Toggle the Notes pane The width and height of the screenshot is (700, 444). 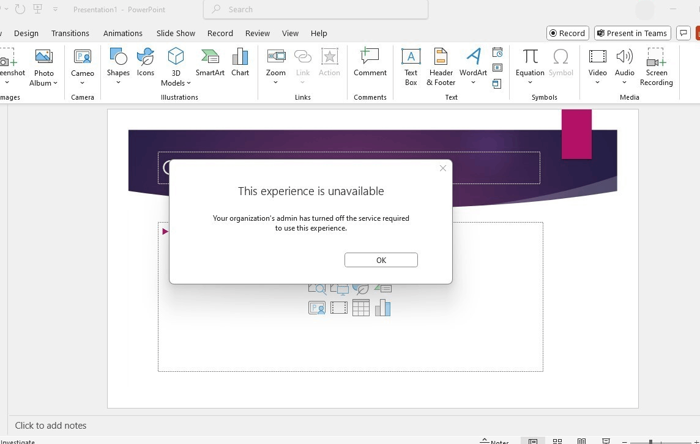point(496,442)
